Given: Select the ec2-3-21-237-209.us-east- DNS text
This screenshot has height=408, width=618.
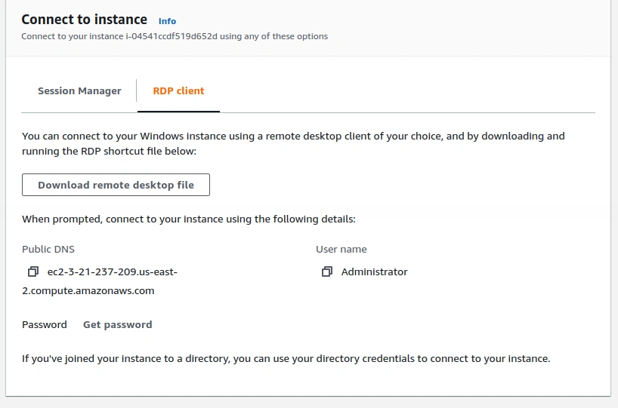Looking at the screenshot, I should [x=113, y=271].
